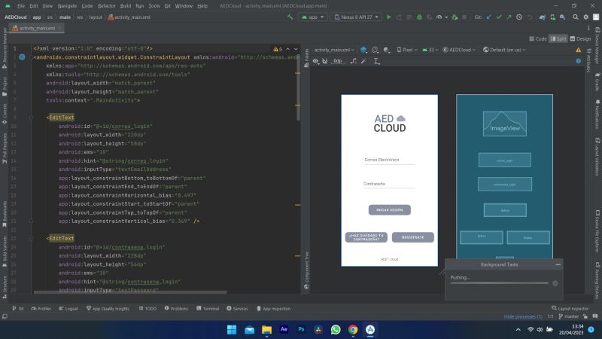Image resolution: width=602 pixels, height=339 pixels.
Task: Open the activity_main.xml file dropdown in design toolbar
Action: (334, 50)
